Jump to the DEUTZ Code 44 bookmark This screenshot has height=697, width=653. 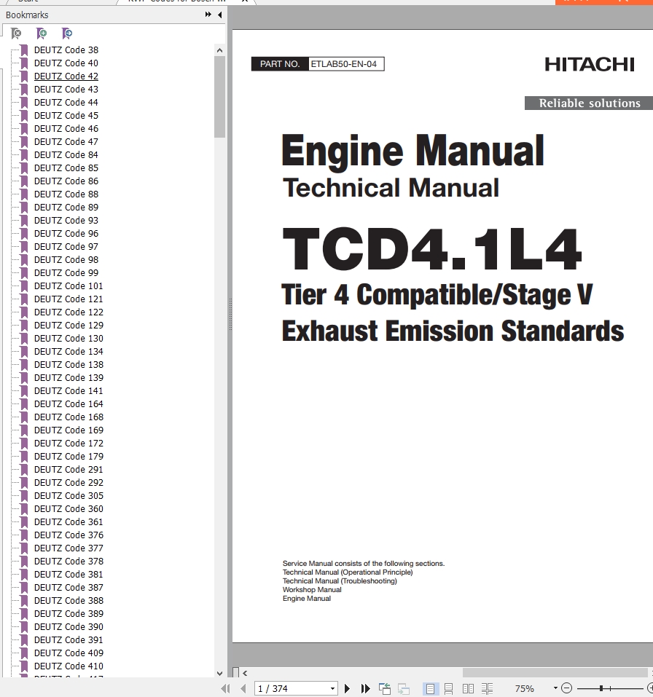click(x=66, y=102)
